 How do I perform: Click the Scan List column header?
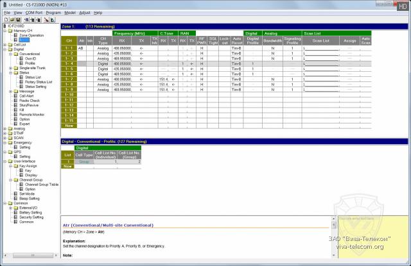coord(320,41)
